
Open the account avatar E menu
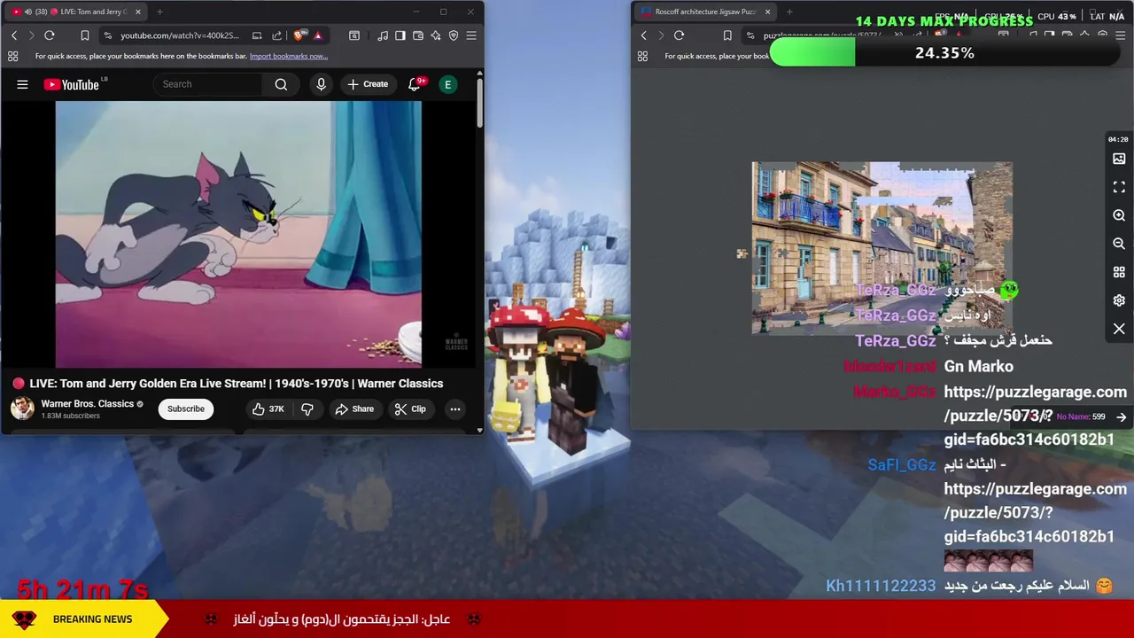point(448,84)
